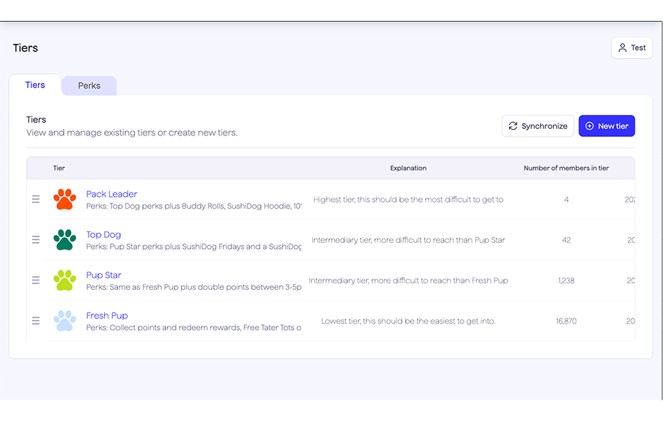Create a new tier with New tier button
This screenshot has height=421, width=663.
[x=607, y=126]
